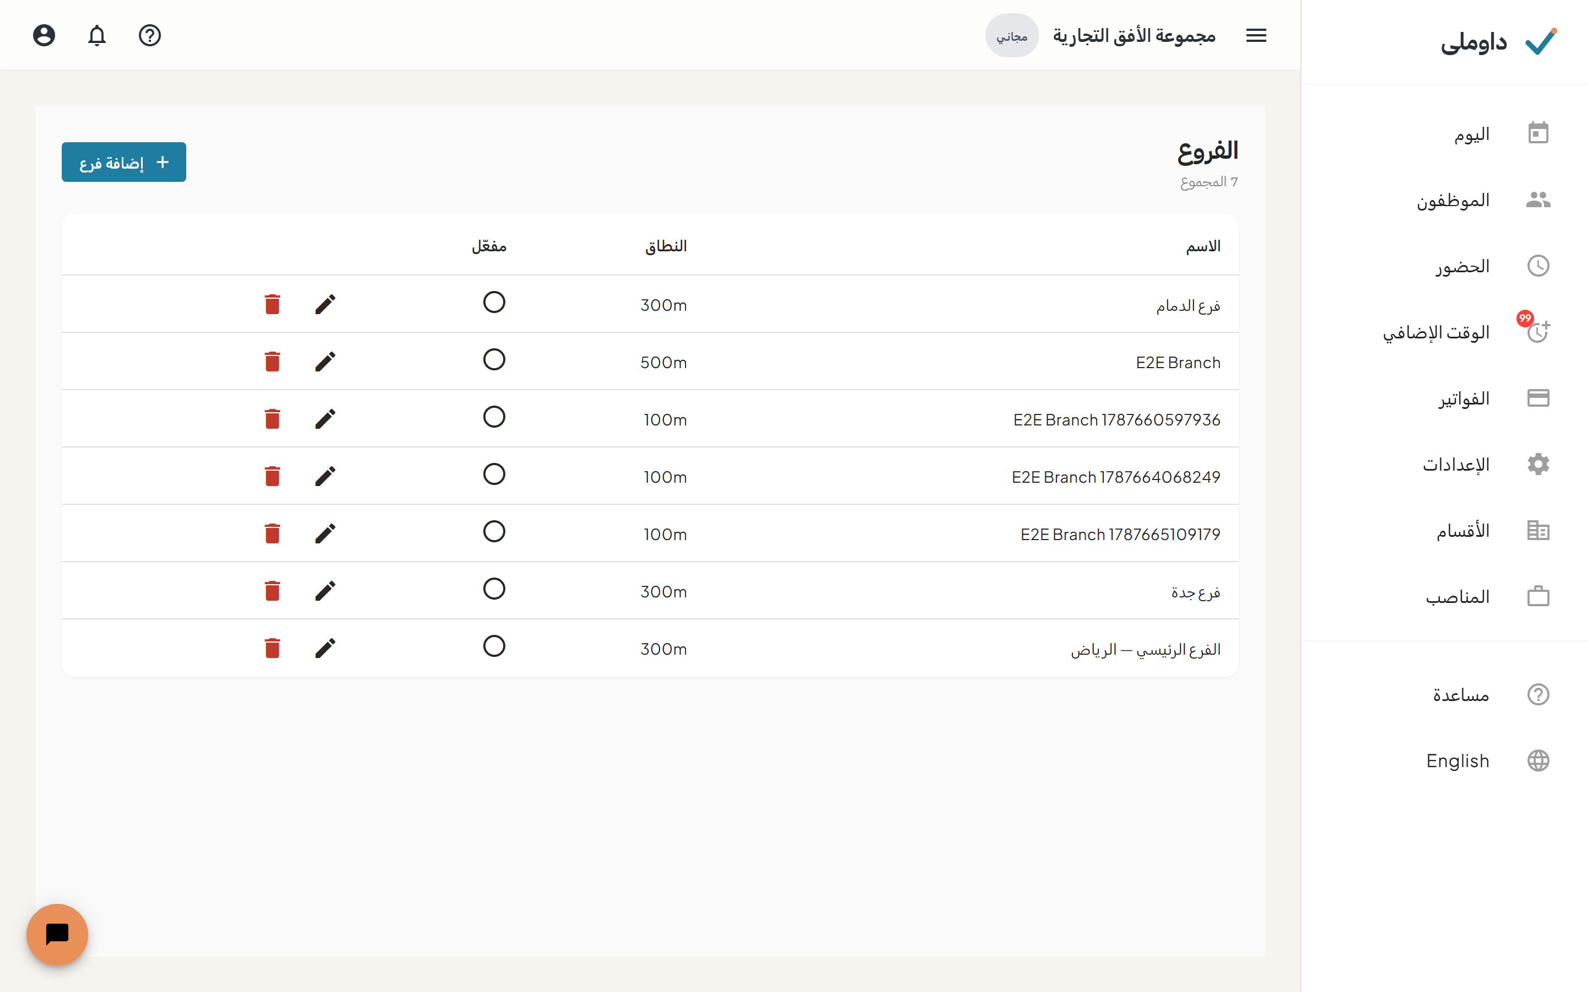The width and height of the screenshot is (1587, 992).
Task: Open مساعدة in sidebar
Action: pyautogui.click(x=1444, y=694)
